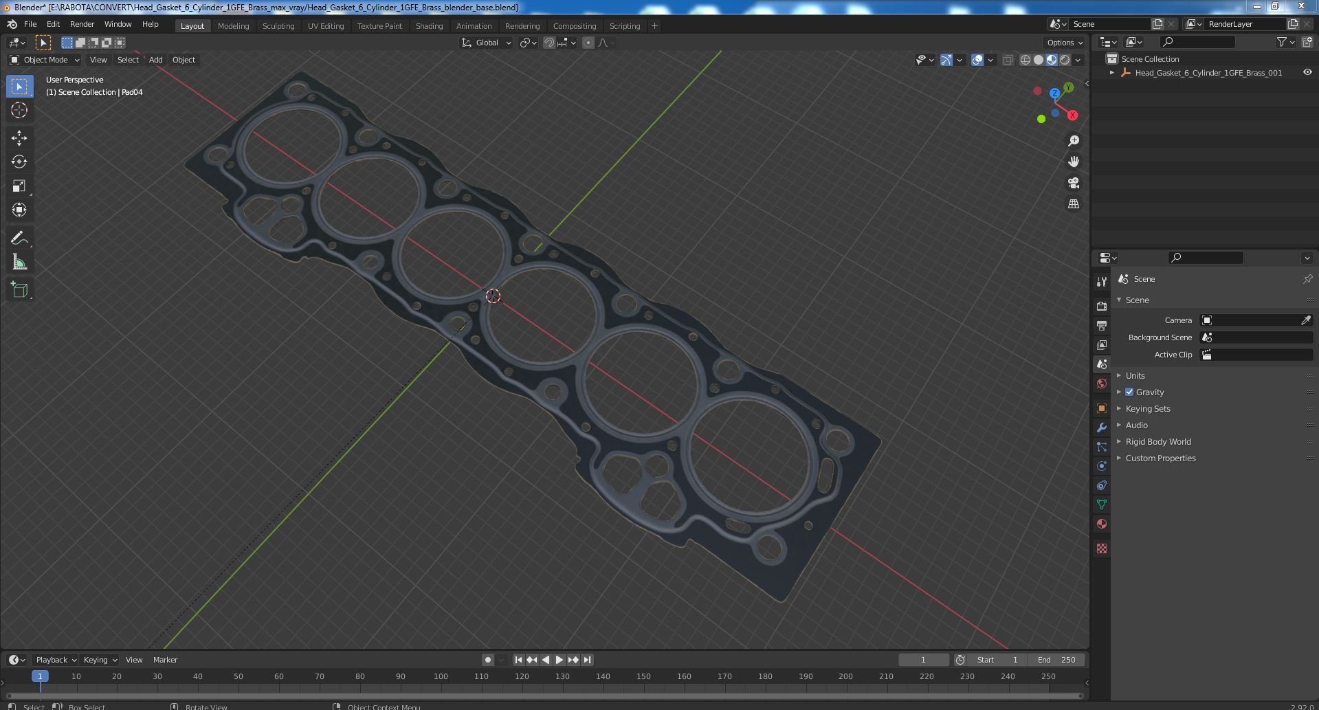The height and width of the screenshot is (710, 1319).
Task: Open the Modifier properties tab
Action: pos(1102,428)
